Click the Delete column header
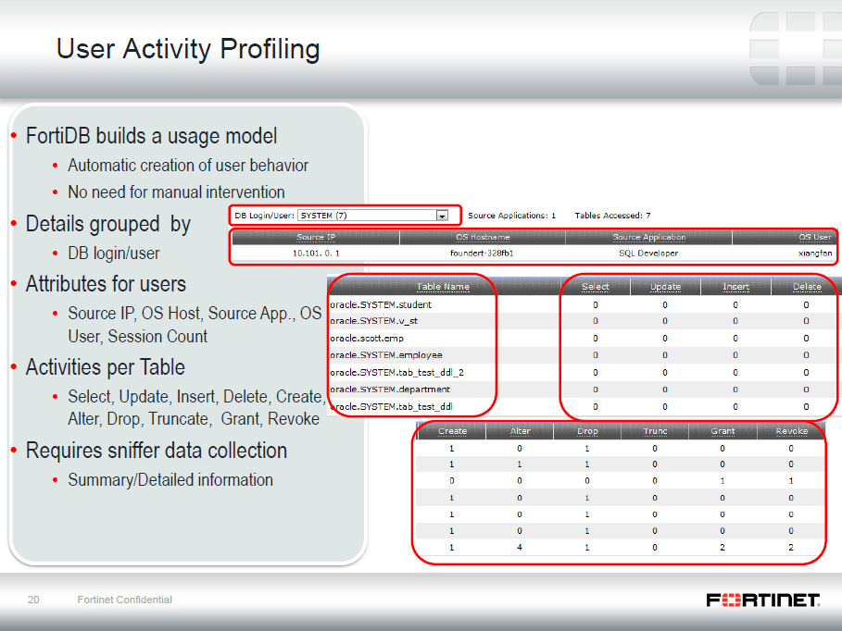 point(807,287)
